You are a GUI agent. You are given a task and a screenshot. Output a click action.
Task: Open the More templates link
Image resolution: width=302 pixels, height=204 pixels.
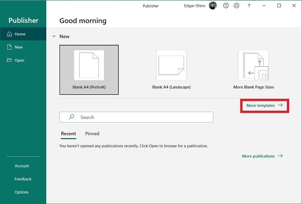click(264, 106)
